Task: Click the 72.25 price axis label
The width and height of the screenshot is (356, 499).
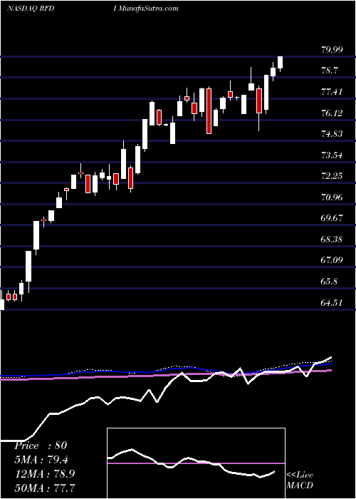Action: pyautogui.click(x=333, y=176)
